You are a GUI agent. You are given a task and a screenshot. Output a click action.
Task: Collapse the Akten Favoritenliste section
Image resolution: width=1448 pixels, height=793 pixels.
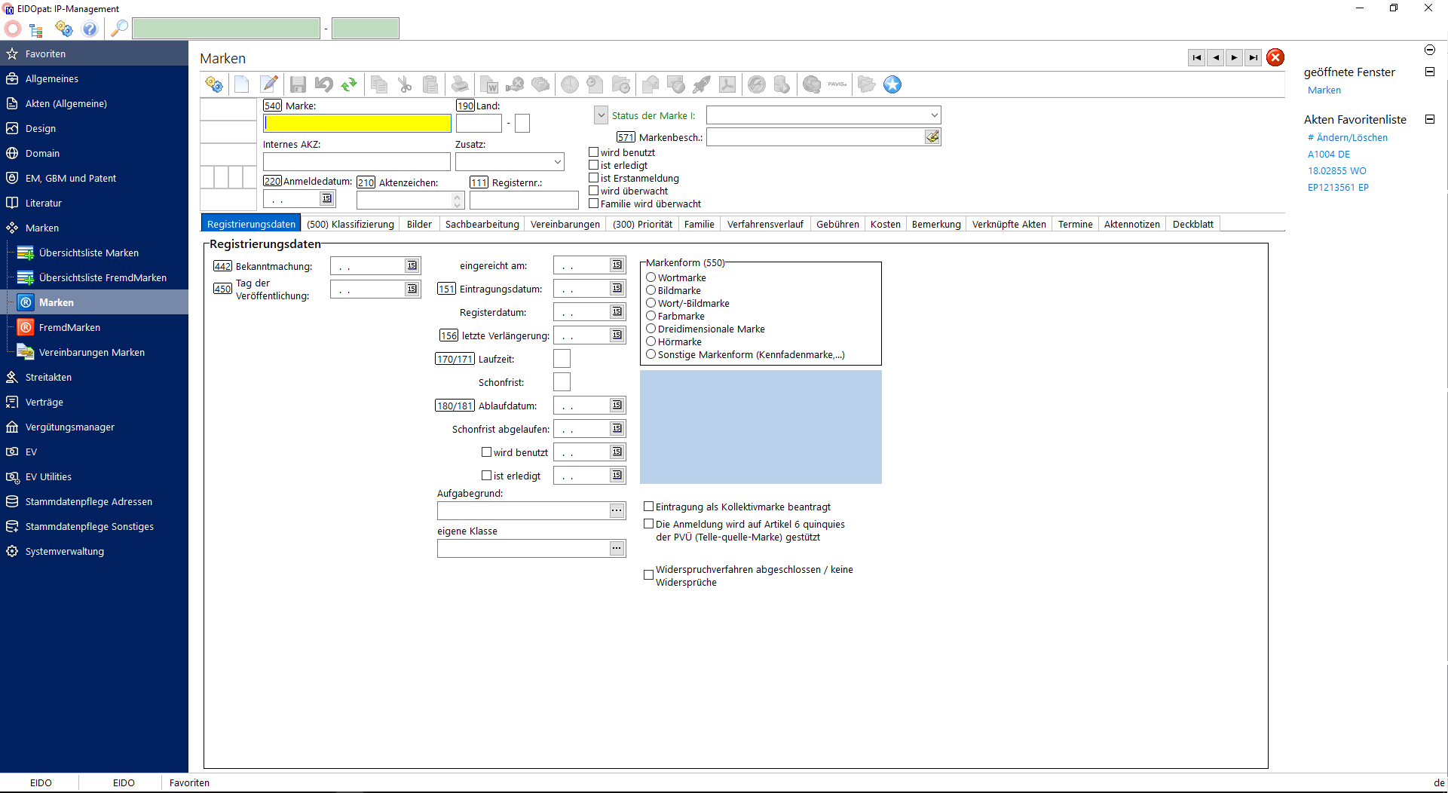pyautogui.click(x=1430, y=120)
